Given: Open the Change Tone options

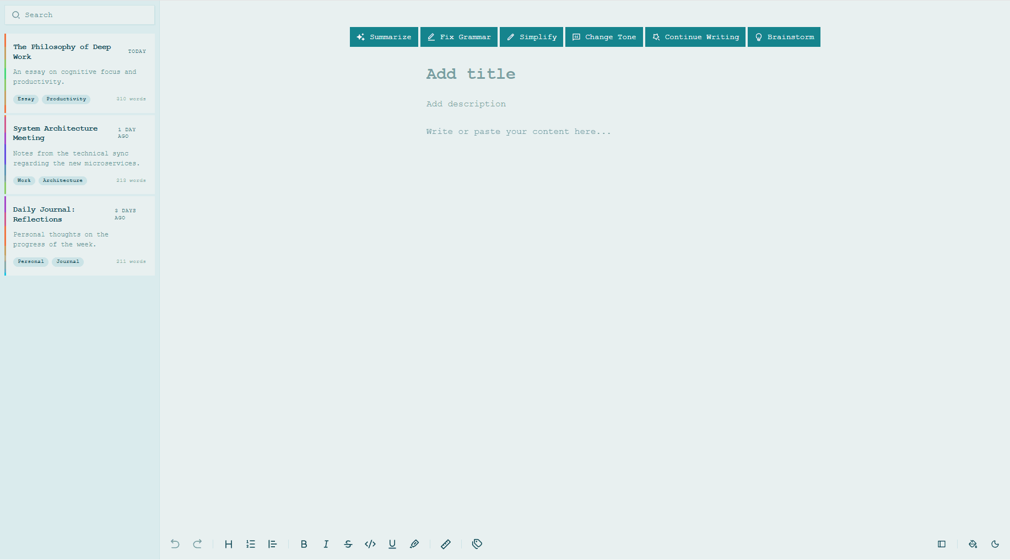Looking at the screenshot, I should tap(604, 37).
